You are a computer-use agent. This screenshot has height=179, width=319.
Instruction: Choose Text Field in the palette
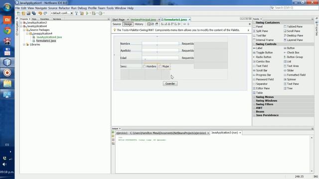(260, 66)
